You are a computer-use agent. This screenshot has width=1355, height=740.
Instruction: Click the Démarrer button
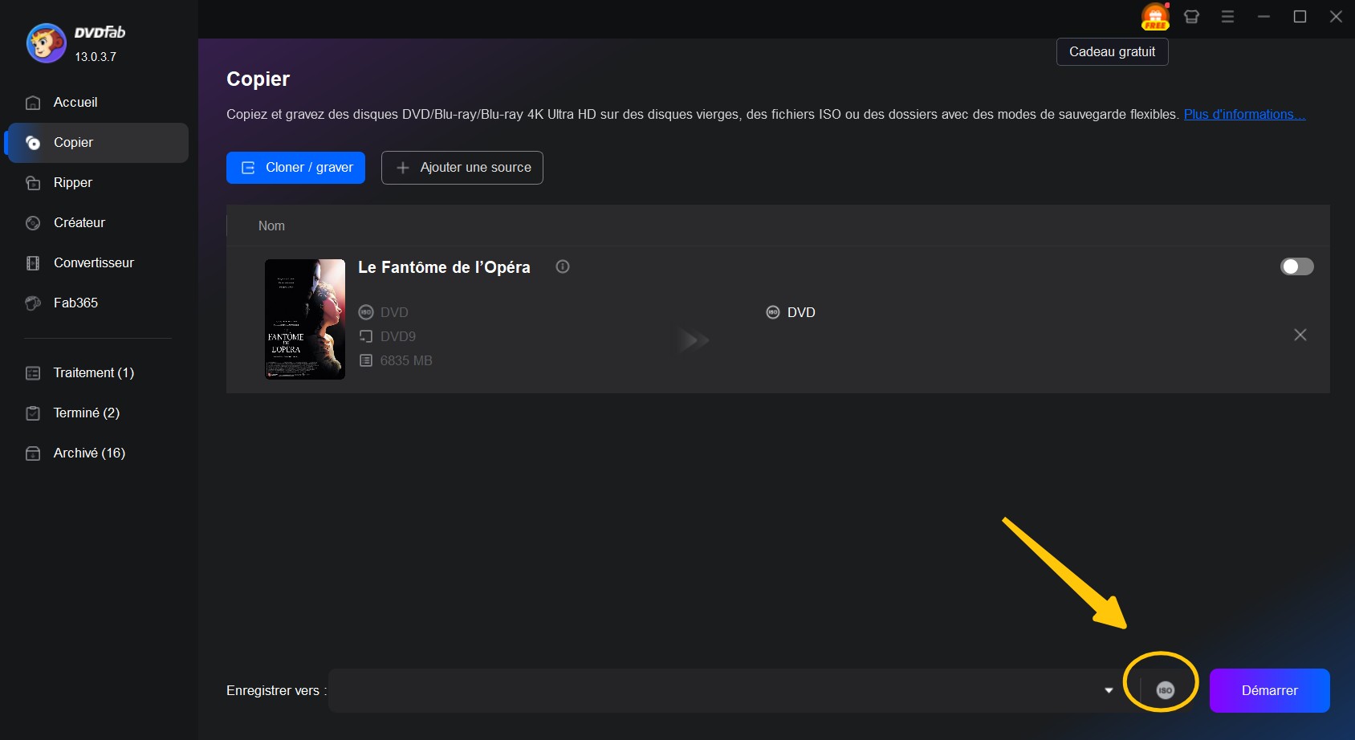(1270, 690)
